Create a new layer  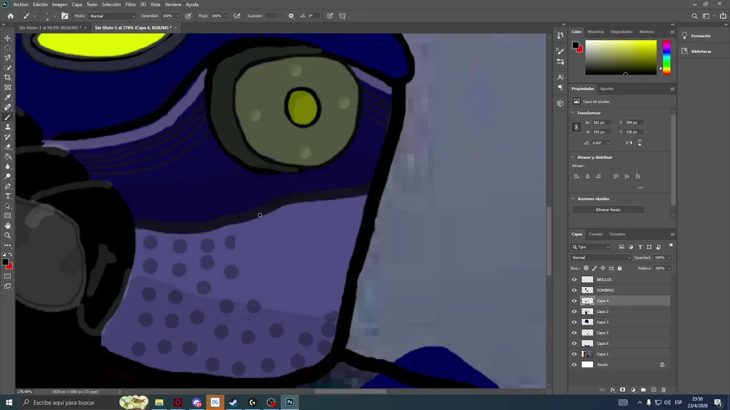click(654, 390)
